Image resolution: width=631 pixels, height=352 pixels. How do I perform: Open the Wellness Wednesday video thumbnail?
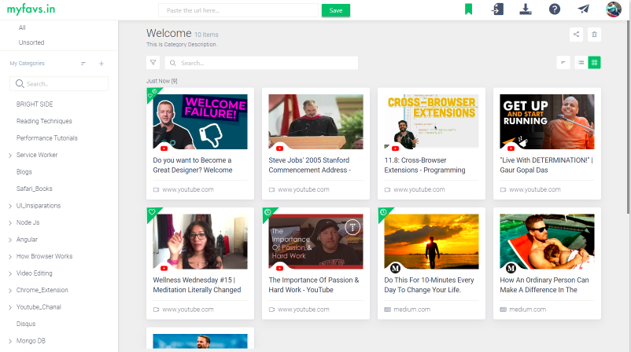[x=200, y=241]
